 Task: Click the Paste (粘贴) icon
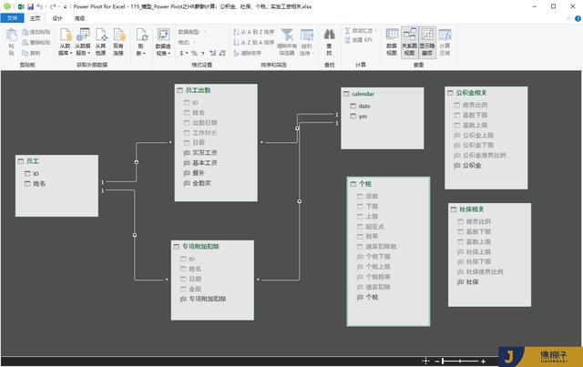coord(12,36)
